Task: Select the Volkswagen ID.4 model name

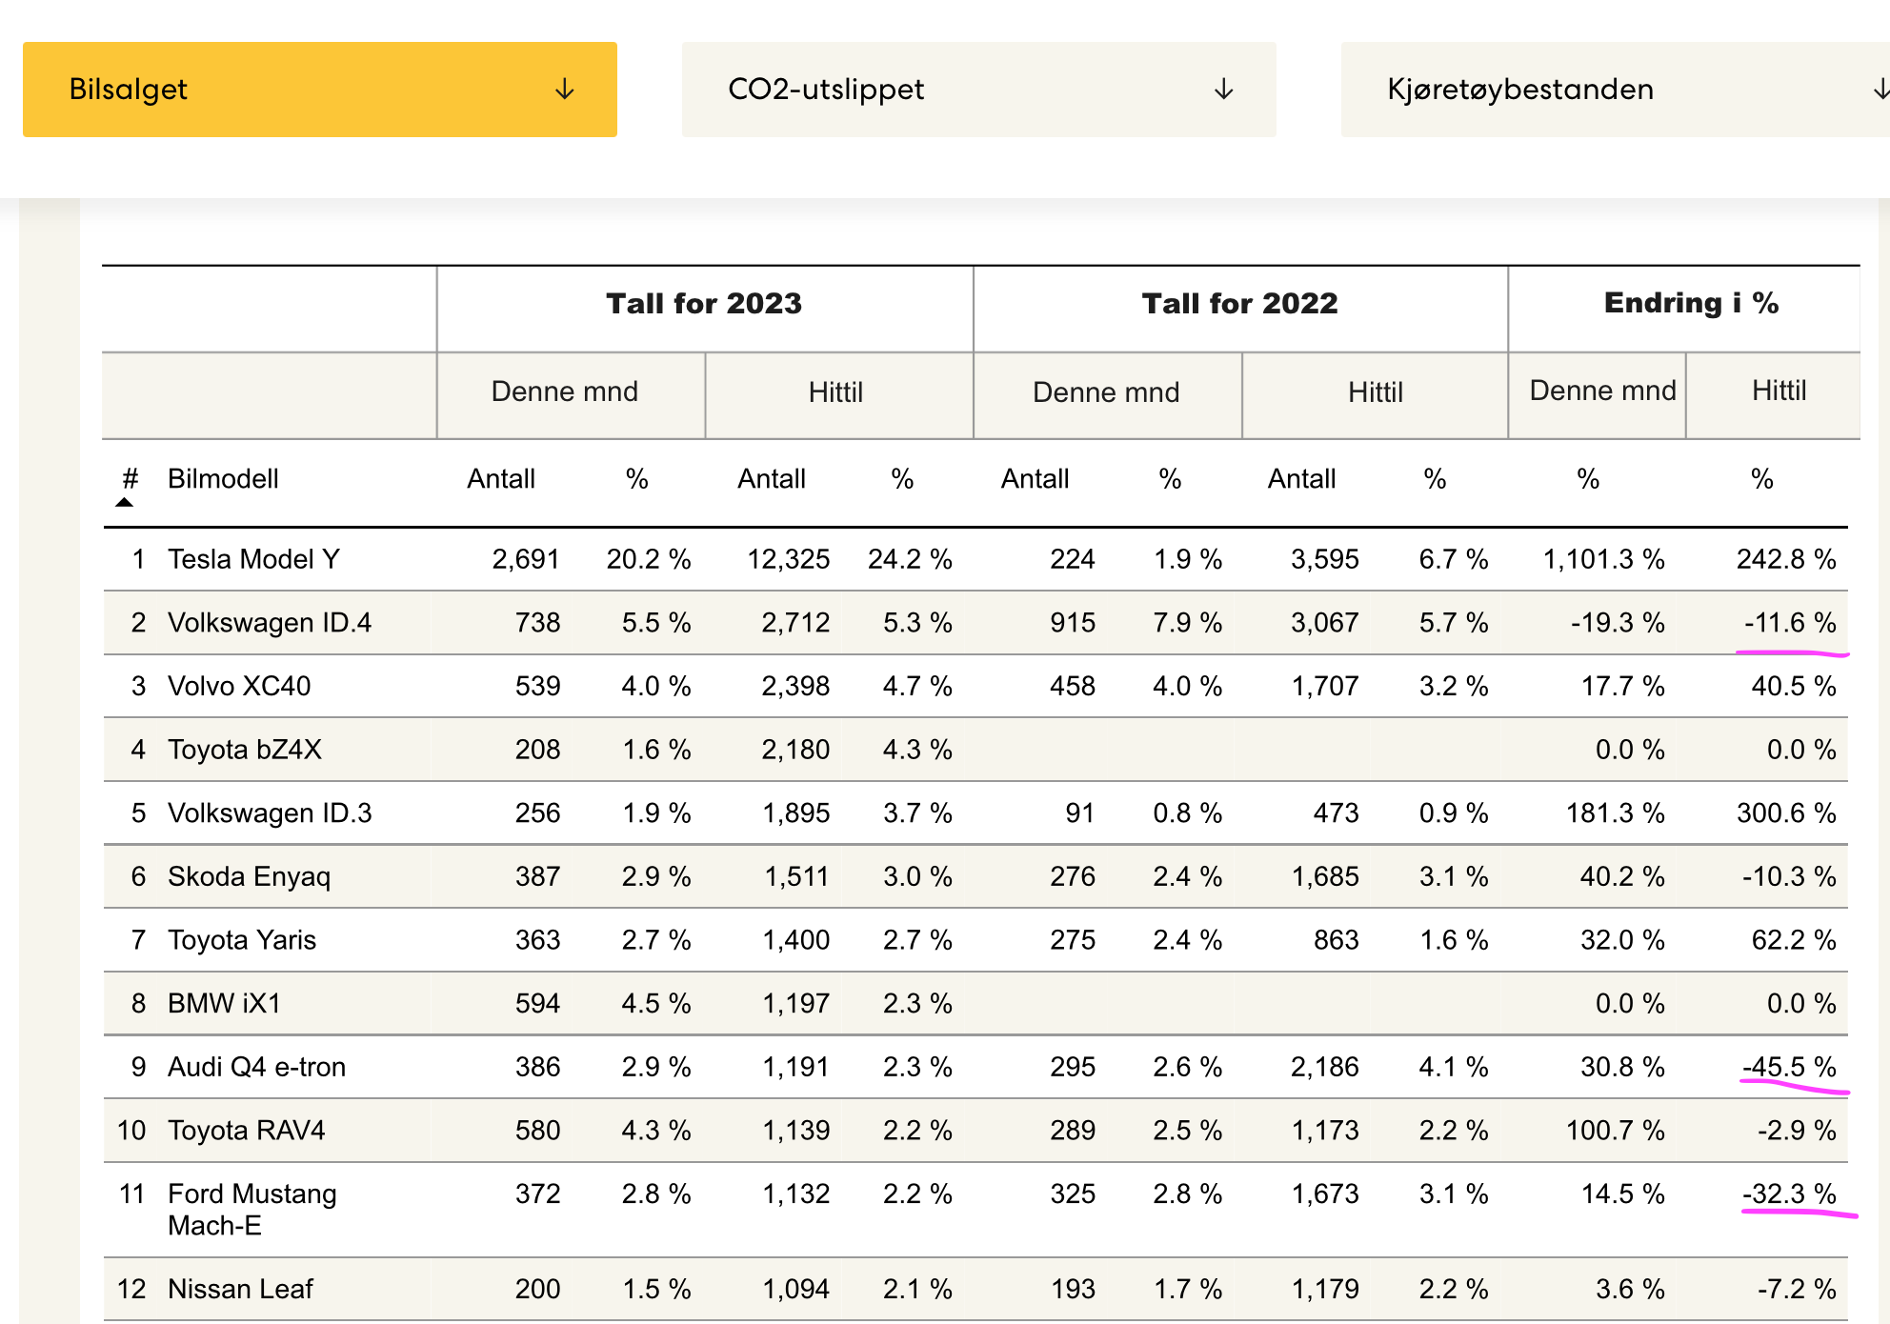Action: (x=270, y=623)
